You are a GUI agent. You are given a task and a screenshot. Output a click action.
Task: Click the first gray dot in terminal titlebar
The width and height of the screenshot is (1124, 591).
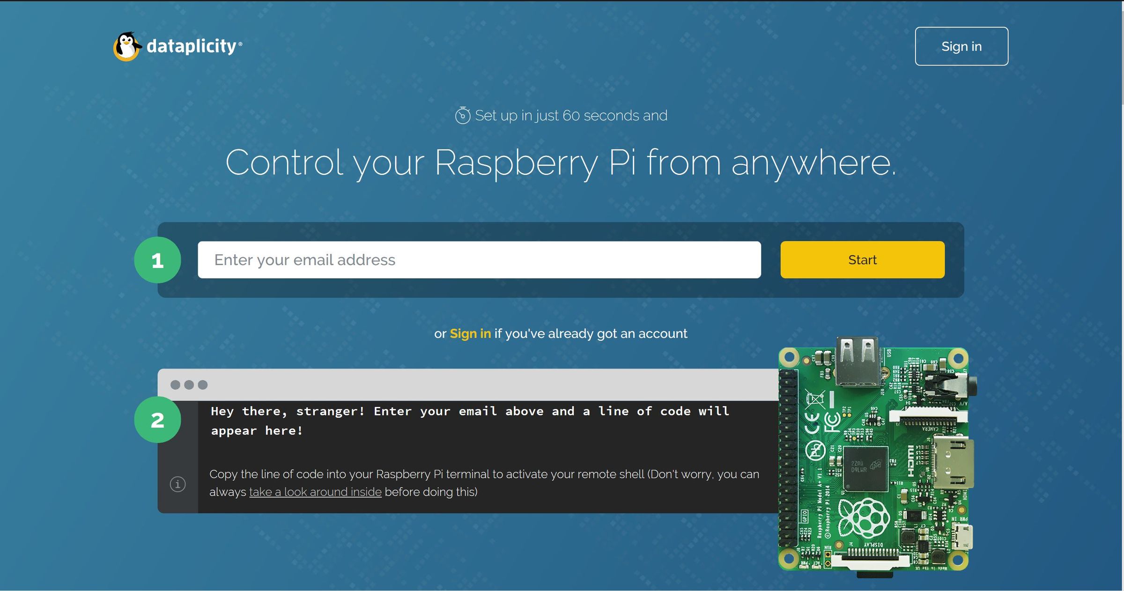(x=175, y=385)
